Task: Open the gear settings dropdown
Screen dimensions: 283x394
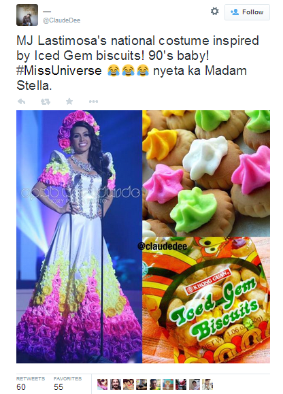Action: click(214, 12)
